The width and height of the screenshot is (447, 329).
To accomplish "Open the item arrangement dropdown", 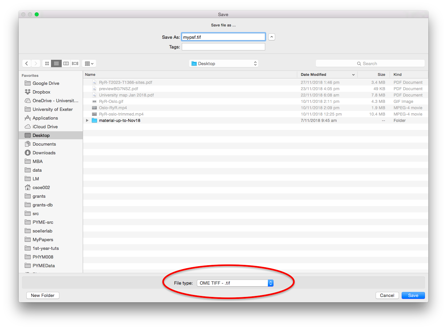I will [x=89, y=63].
